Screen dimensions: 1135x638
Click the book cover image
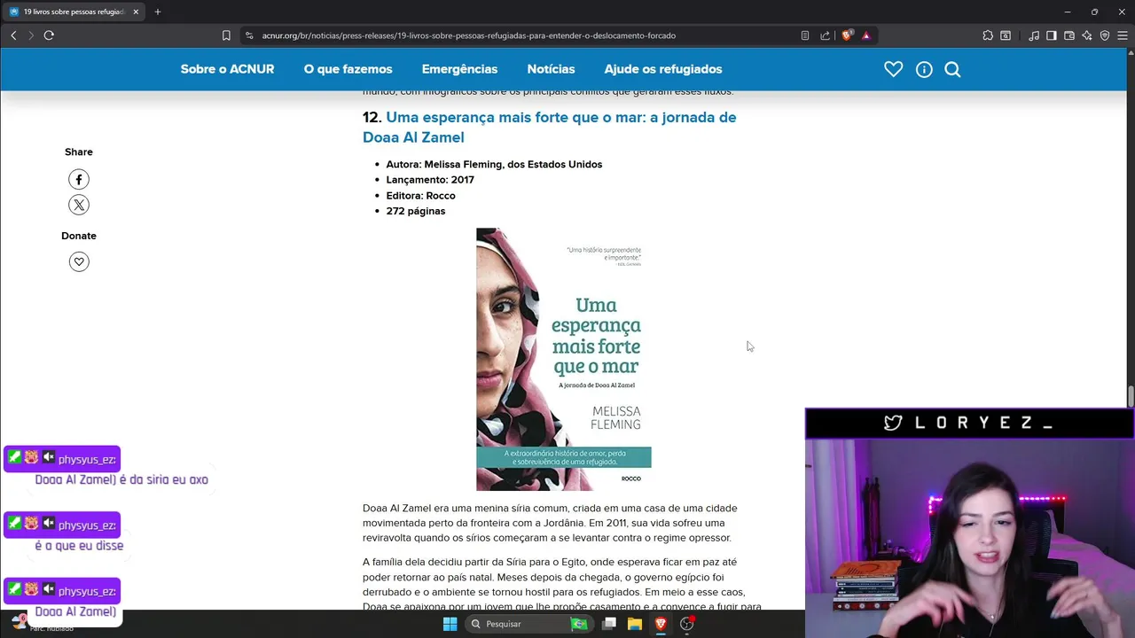coord(564,359)
